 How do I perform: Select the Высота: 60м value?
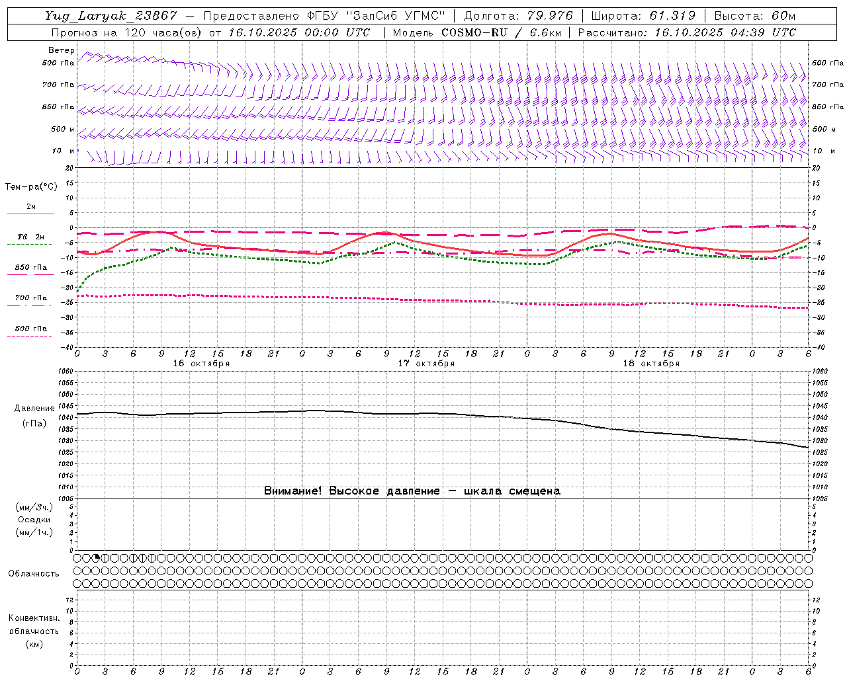tap(755, 16)
